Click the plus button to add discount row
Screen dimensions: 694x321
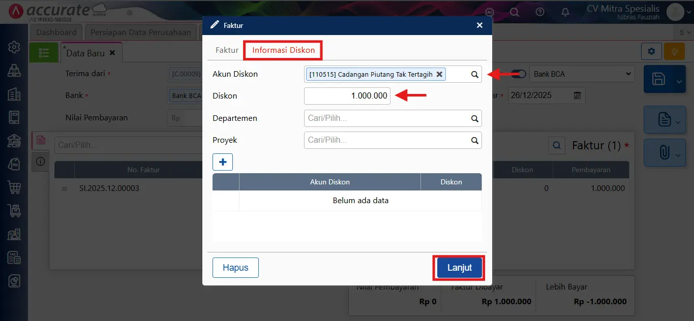(x=223, y=162)
